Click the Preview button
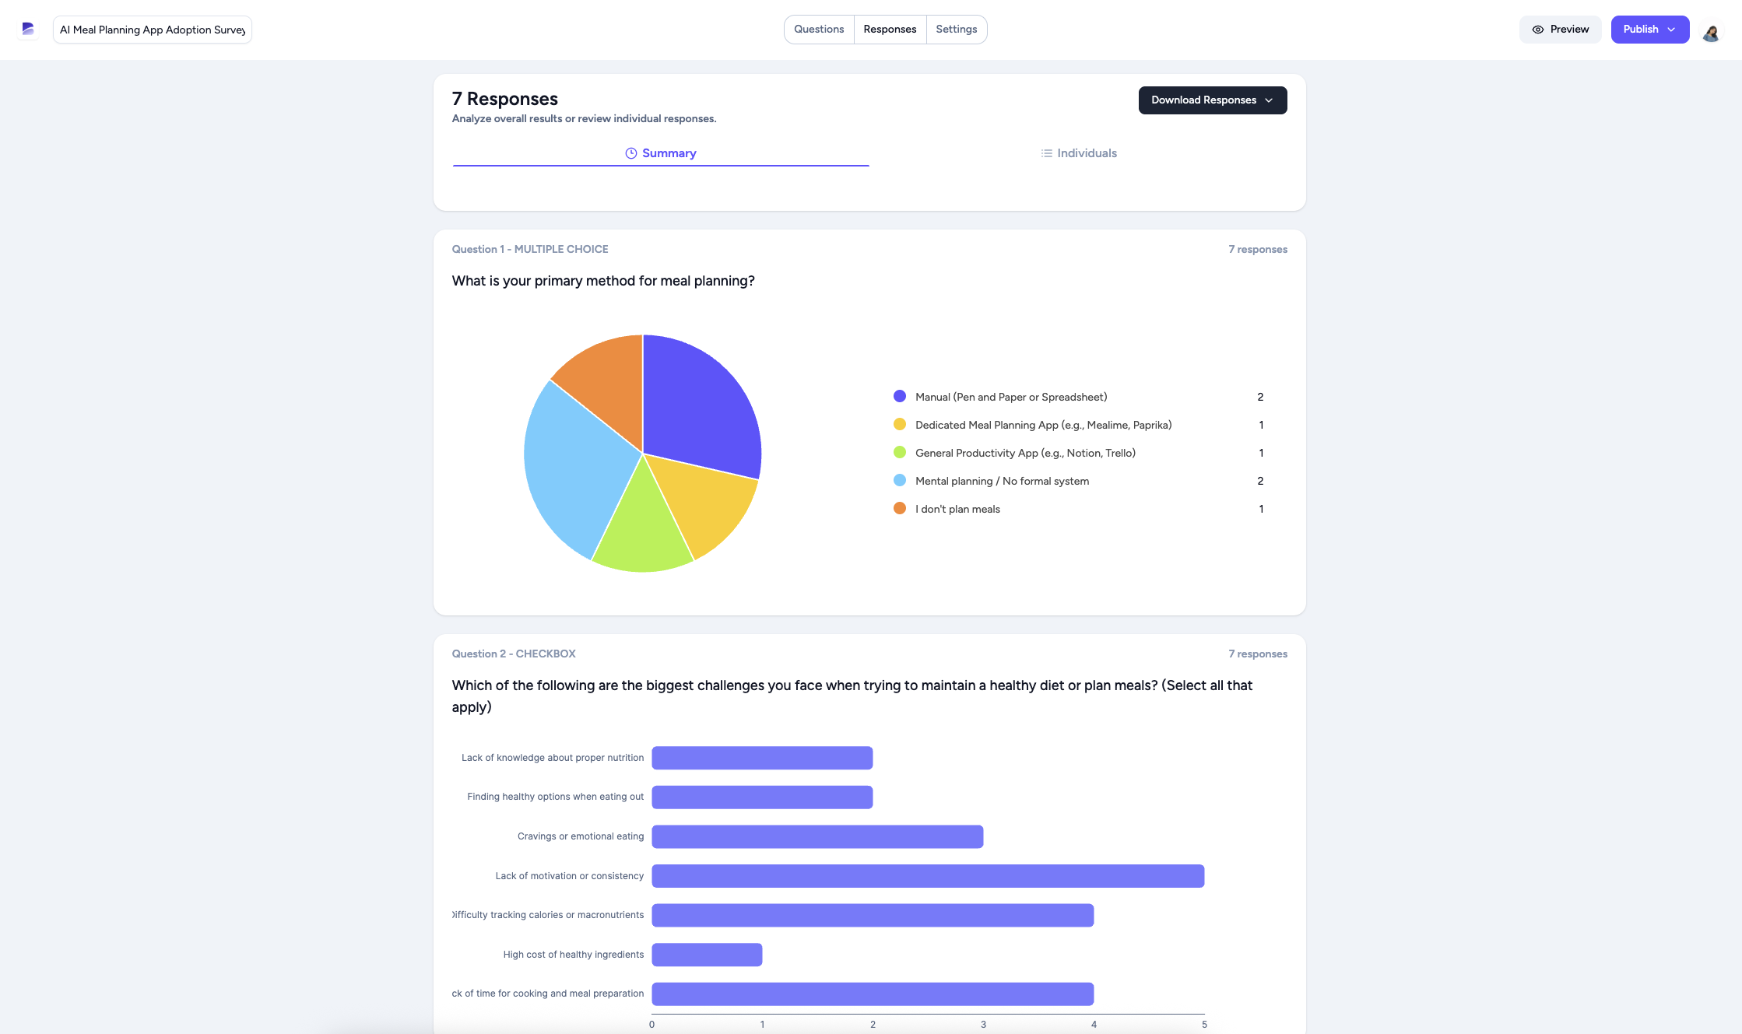Screen dimensions: 1742x1034 (1560, 30)
